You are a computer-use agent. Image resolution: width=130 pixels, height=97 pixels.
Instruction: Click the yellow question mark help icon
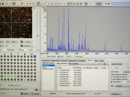click(106, 4)
